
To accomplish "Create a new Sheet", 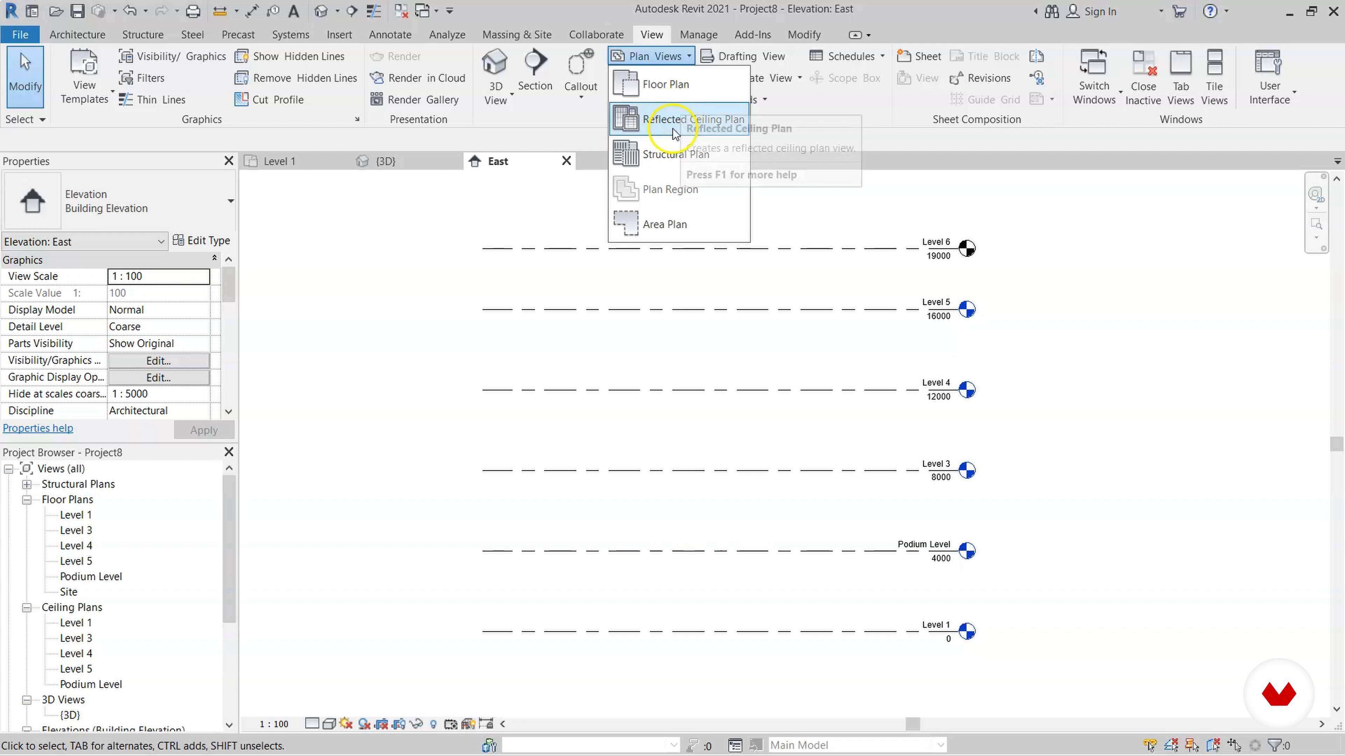I will [x=919, y=56].
